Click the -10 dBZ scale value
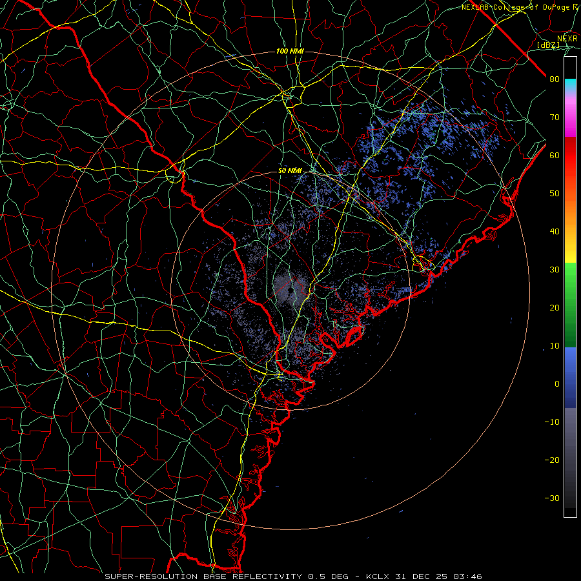Viewport: 581px width, 581px height. pos(552,422)
